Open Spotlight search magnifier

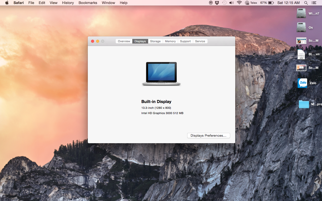tap(306, 3)
